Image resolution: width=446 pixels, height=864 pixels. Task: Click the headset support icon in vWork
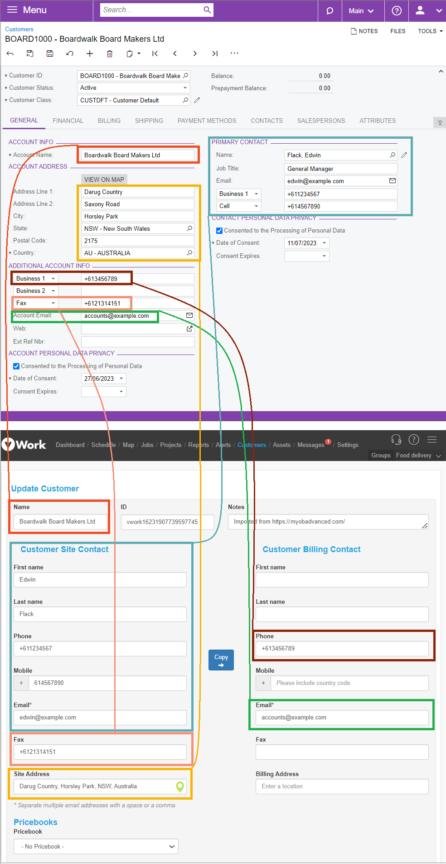tap(396, 440)
